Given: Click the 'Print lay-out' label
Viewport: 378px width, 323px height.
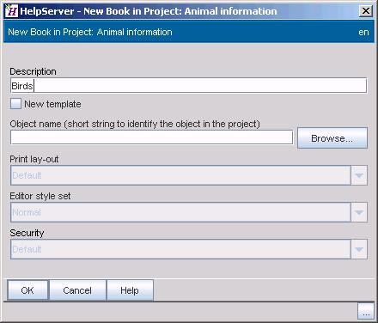Looking at the screenshot, I should [34, 159].
